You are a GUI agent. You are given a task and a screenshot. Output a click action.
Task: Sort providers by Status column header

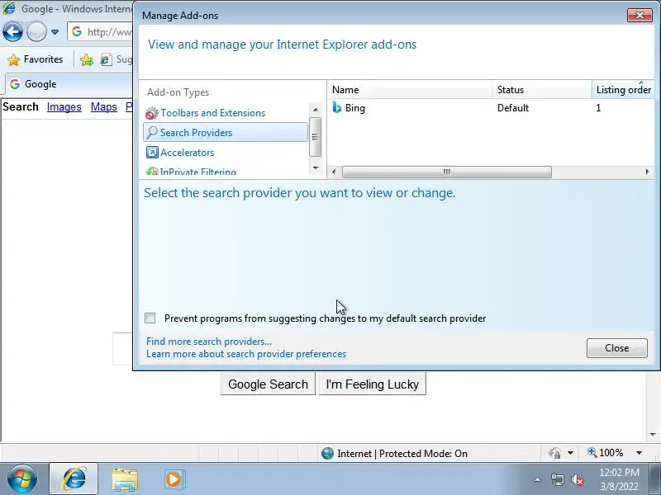(542, 90)
